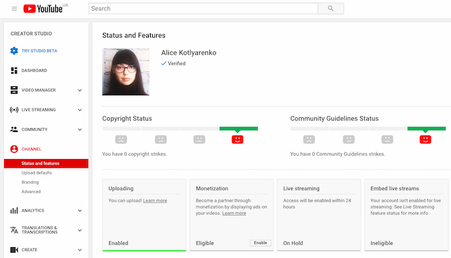
Task: Click the red happy face under Community Guidelines Status
Action: pyautogui.click(x=425, y=139)
